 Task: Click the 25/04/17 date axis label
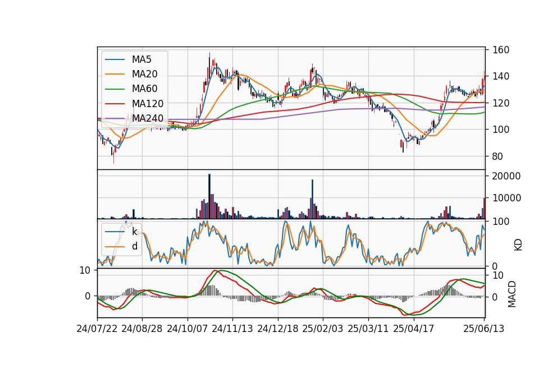coord(414,329)
